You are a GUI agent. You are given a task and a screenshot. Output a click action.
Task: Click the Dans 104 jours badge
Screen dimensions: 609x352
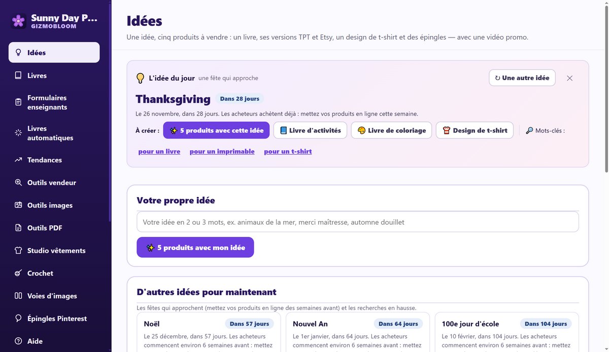point(546,324)
